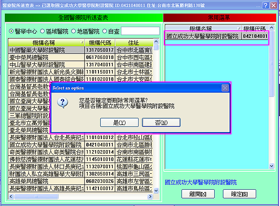Confirm deletion with 是(Y) button
The height and width of the screenshot is (206, 280).
(113, 122)
